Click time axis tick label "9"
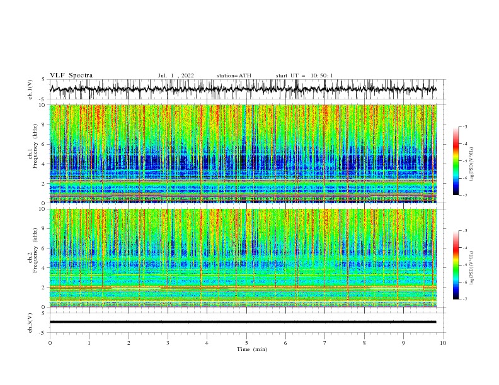The width and height of the screenshot is (499, 385). (403, 343)
